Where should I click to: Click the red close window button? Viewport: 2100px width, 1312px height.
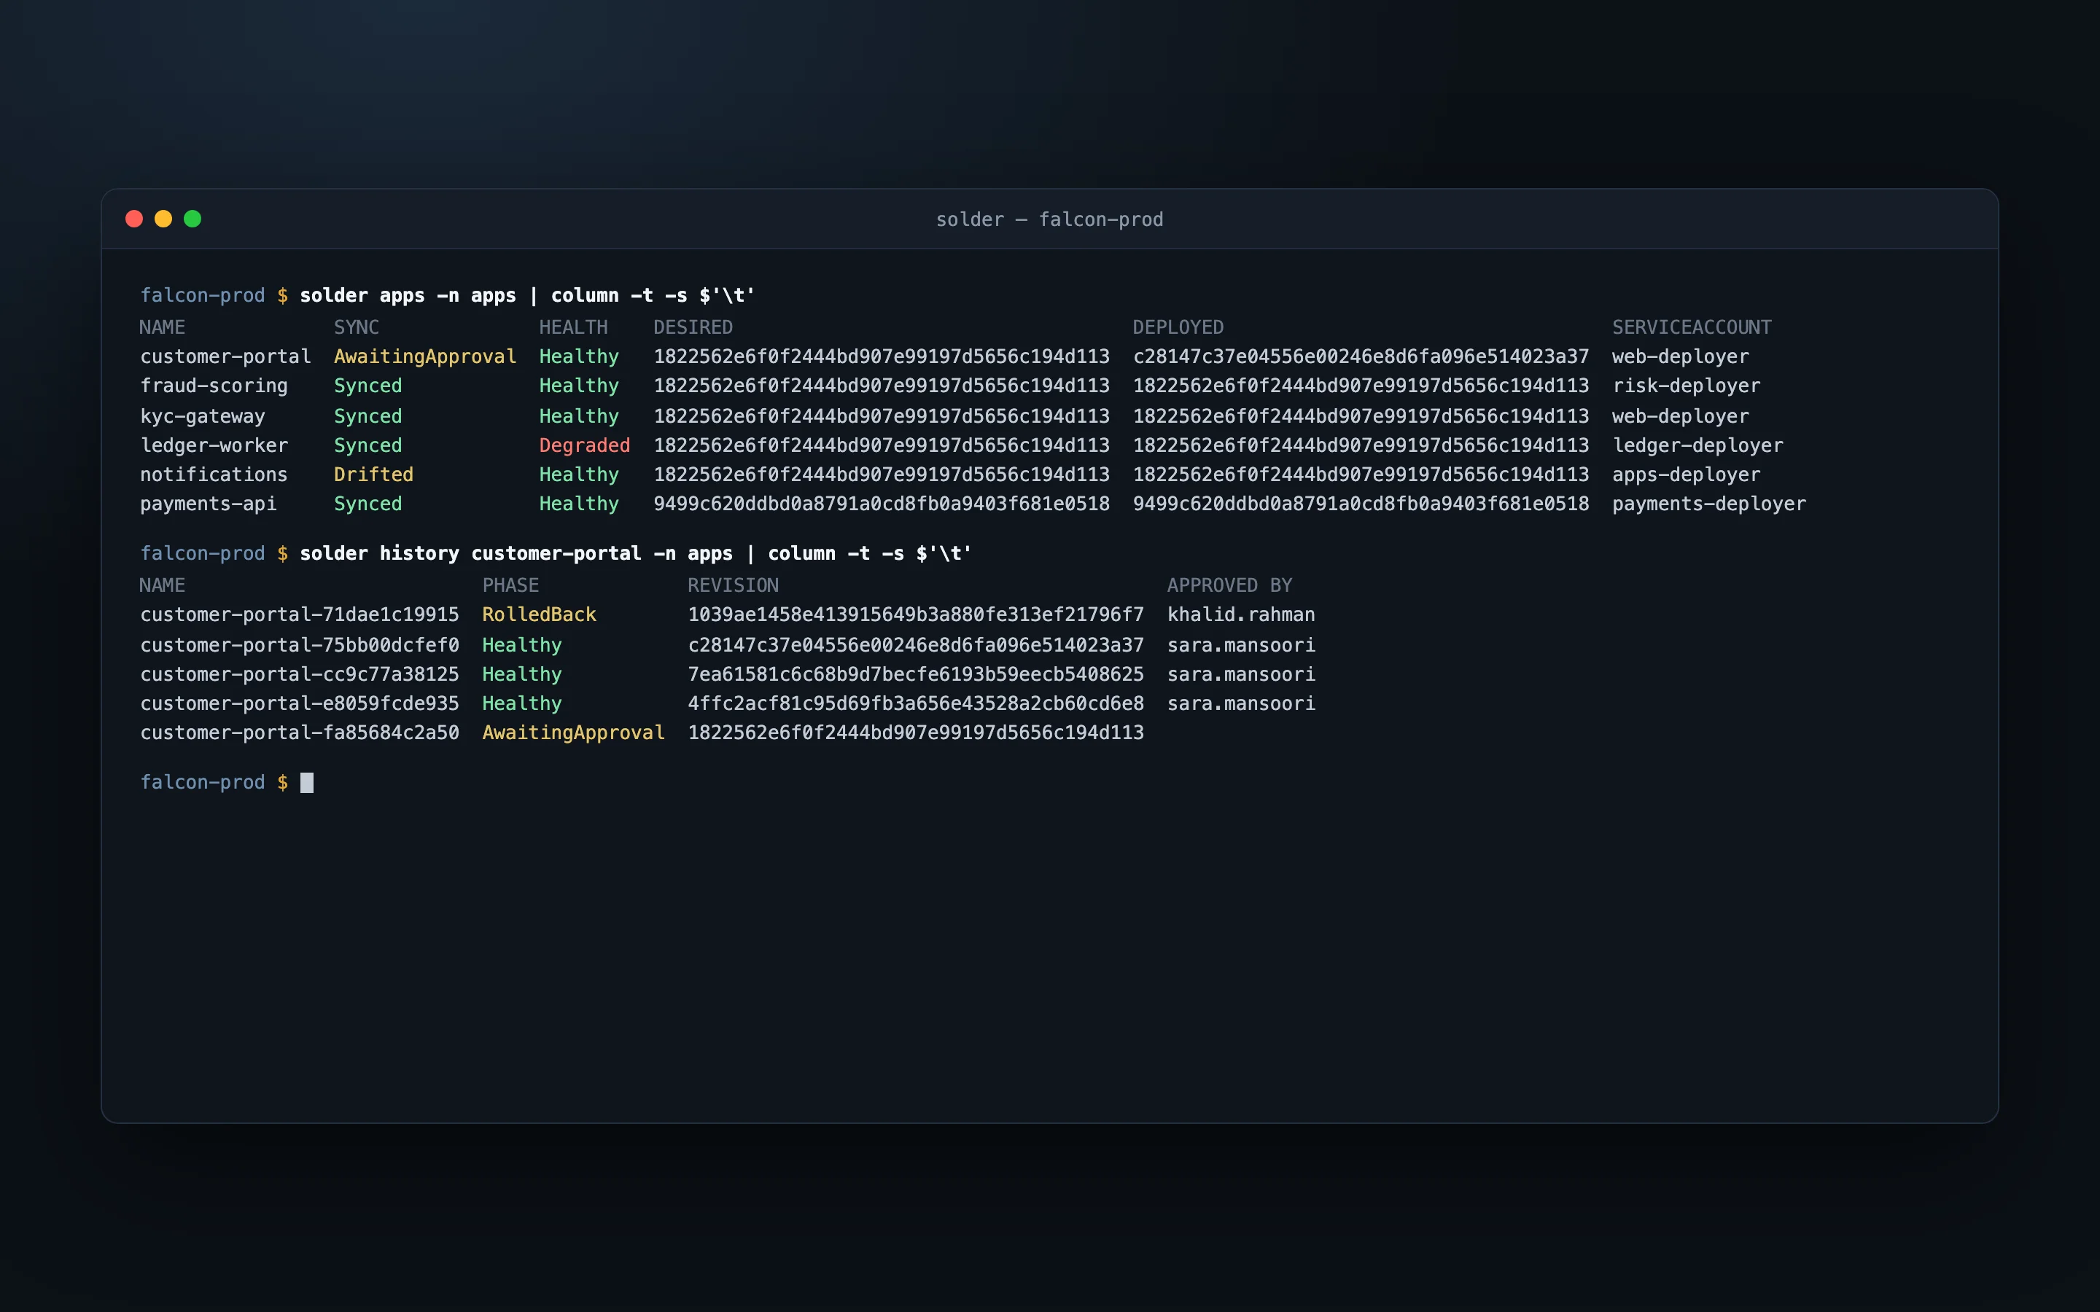pyautogui.click(x=133, y=219)
